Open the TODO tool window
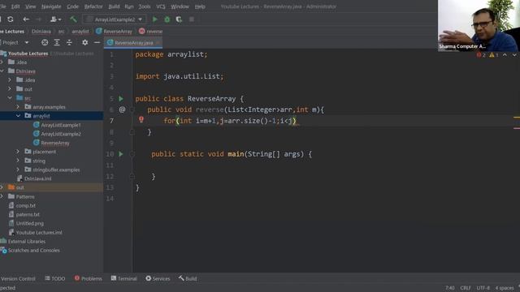The height and width of the screenshot is (292, 520). point(55,279)
